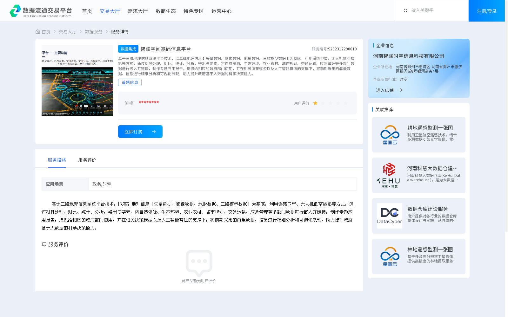Click the fourth rating star
The width and height of the screenshot is (508, 317).
pyautogui.click(x=338, y=103)
